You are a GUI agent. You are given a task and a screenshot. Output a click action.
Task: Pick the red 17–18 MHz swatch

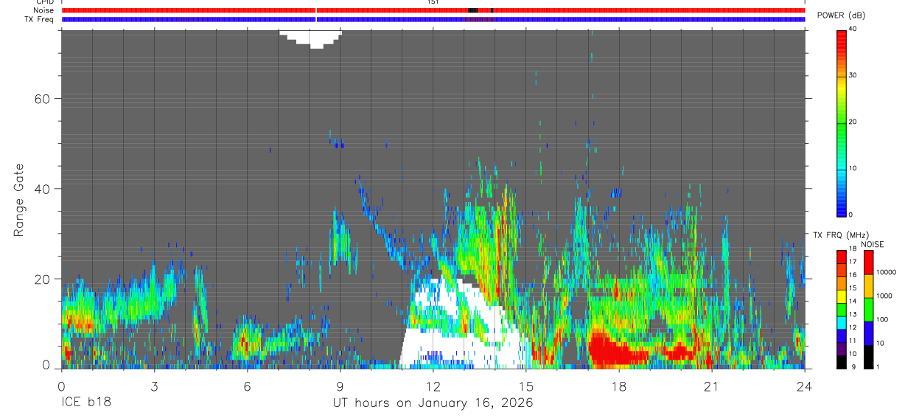coord(842,257)
